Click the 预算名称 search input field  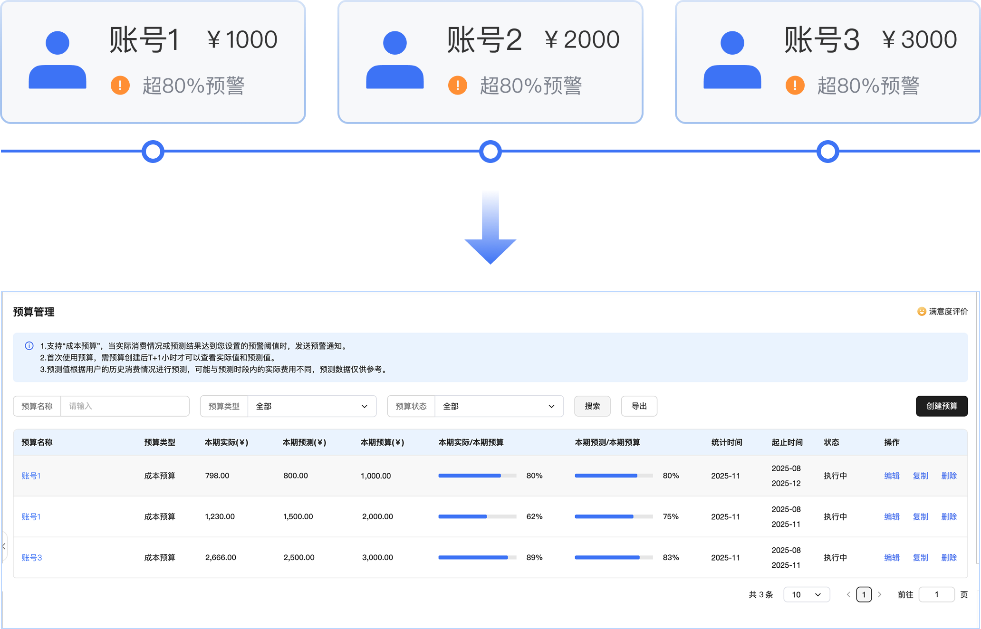125,406
